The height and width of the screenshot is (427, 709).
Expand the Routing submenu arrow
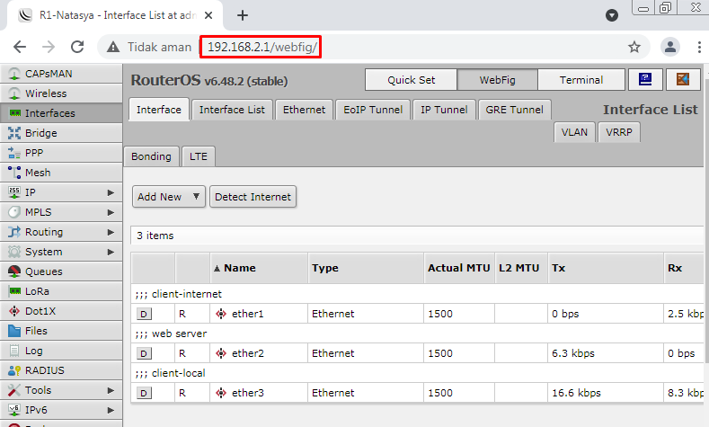(x=111, y=232)
